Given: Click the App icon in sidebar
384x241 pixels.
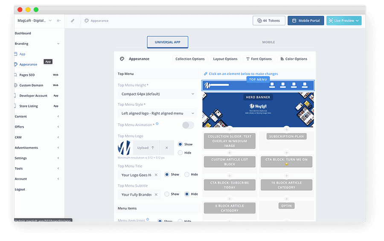Looking at the screenshot, I should click(16, 54).
